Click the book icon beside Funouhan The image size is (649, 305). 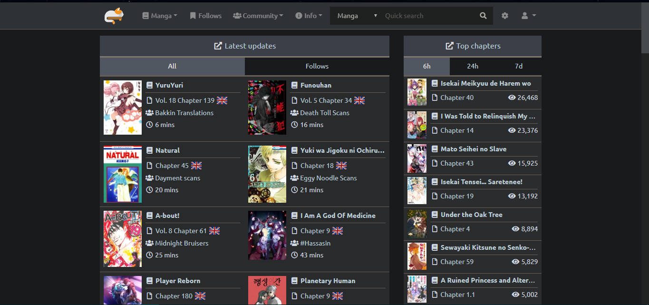click(294, 85)
